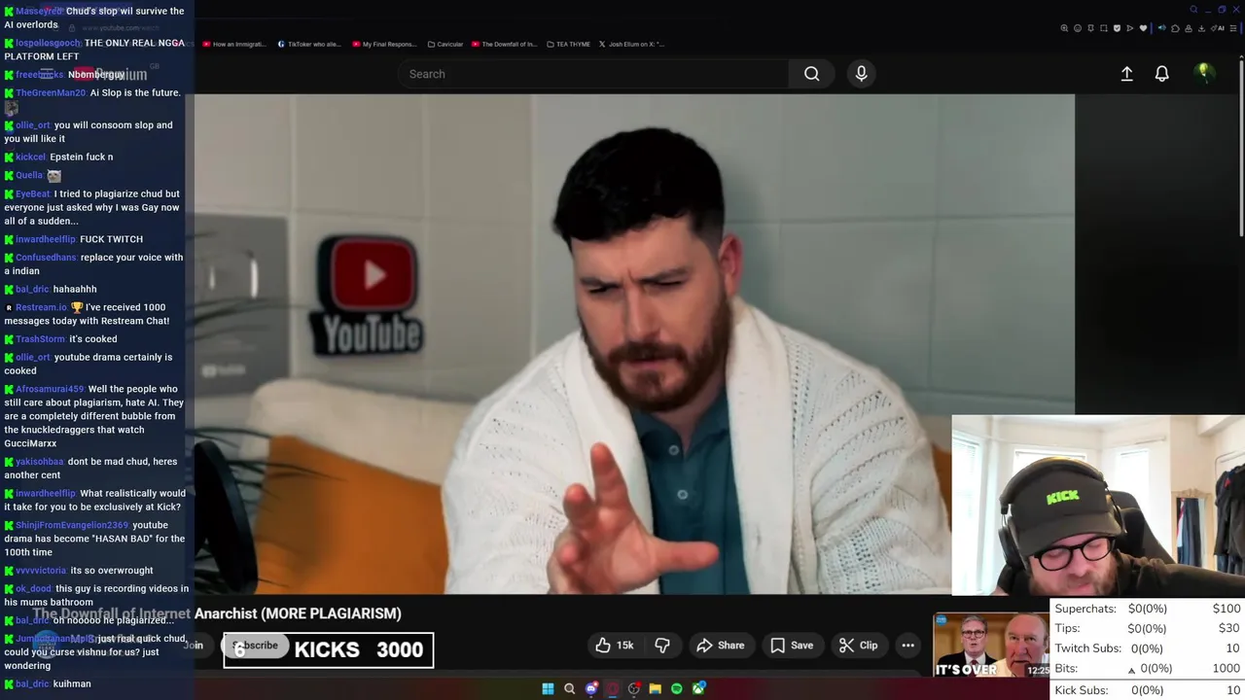Click the YouTube search magnifier button
1245x700 pixels.
[x=811, y=74]
